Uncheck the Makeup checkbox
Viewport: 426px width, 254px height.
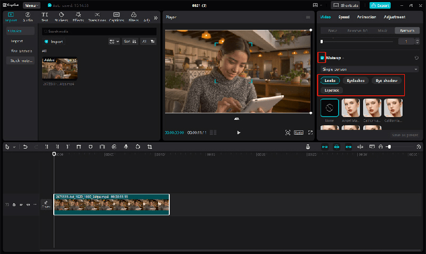click(322, 58)
